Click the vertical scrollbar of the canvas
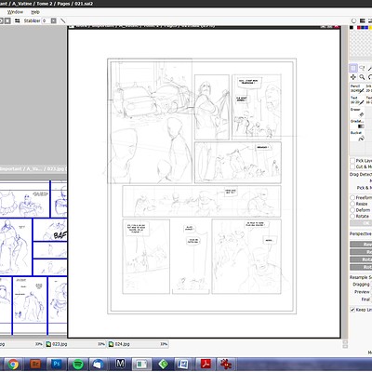 [x=344, y=183]
